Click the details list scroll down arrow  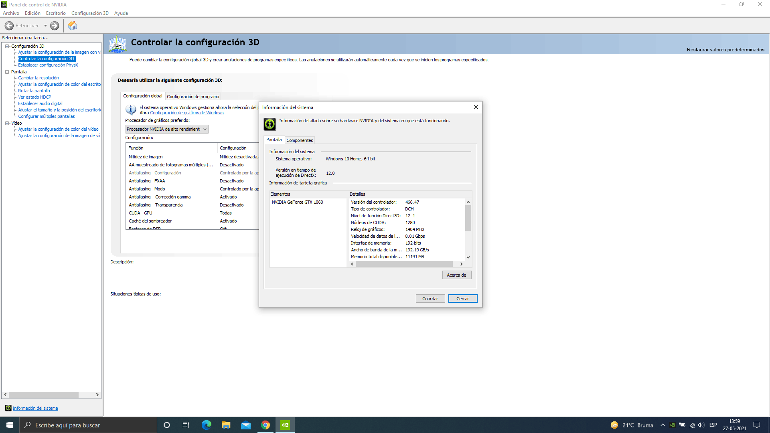coord(468,257)
